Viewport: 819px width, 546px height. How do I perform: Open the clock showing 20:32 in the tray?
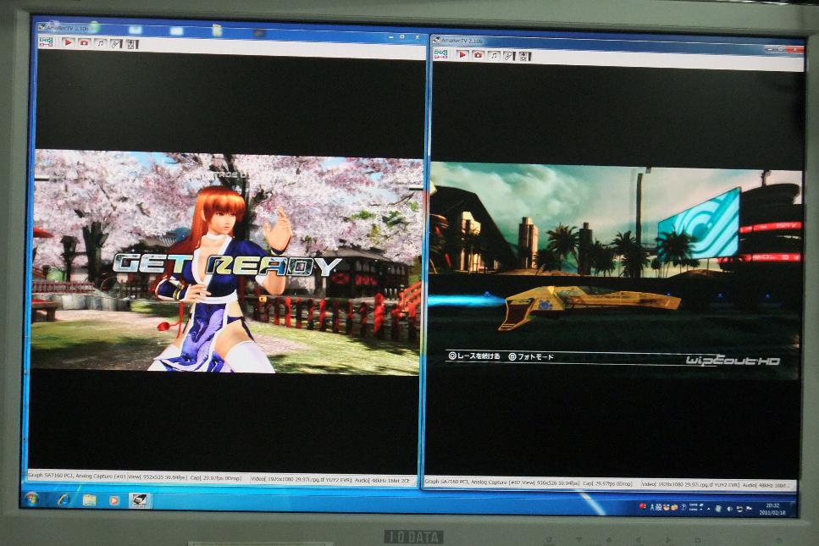click(x=772, y=509)
